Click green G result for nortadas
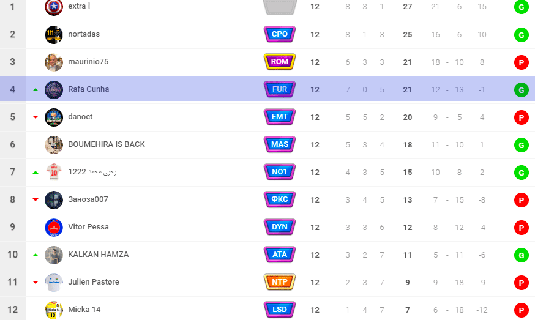This screenshot has height=320, width=535. click(x=521, y=35)
